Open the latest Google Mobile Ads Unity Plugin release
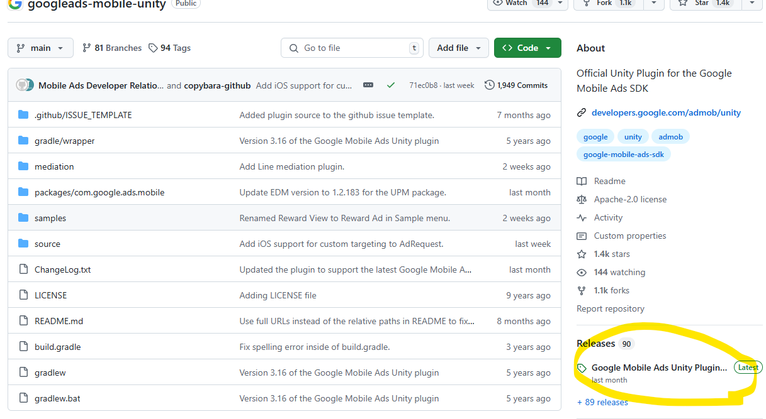 tap(659, 367)
